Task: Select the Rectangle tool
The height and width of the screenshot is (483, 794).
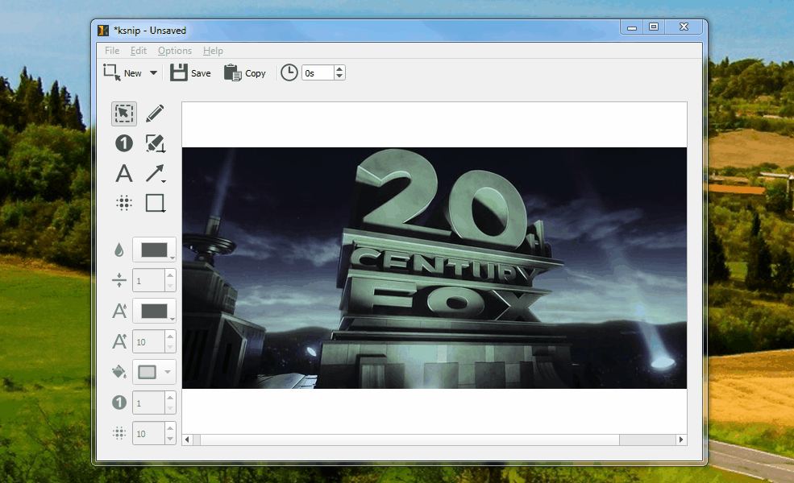Action: 155,204
